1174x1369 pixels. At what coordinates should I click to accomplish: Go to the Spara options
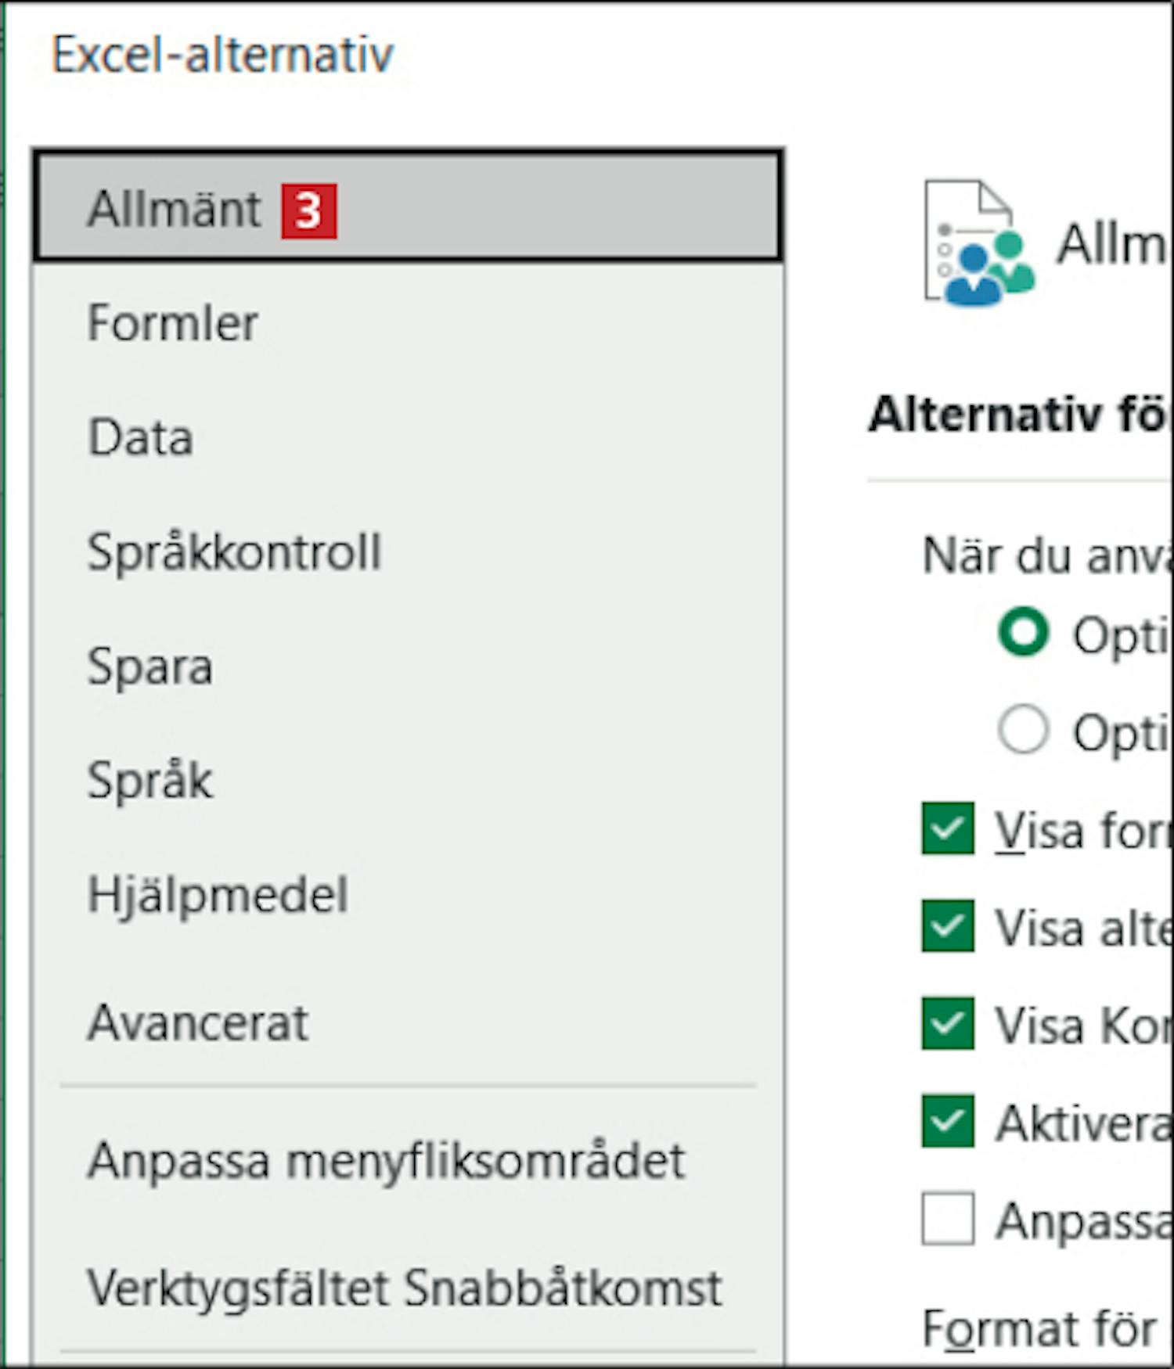pos(150,667)
